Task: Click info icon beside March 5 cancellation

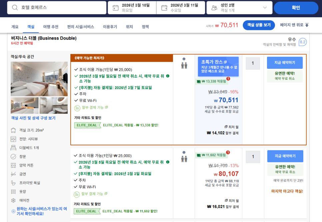Action: [x=168, y=162]
